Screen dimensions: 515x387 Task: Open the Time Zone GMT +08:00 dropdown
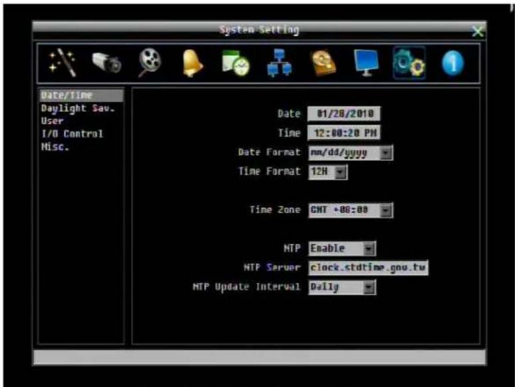[x=351, y=210]
